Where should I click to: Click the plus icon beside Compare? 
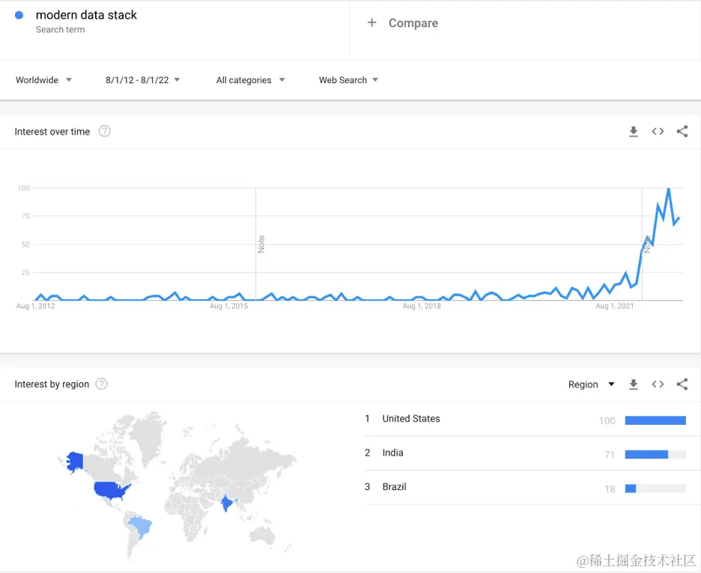[x=371, y=22]
